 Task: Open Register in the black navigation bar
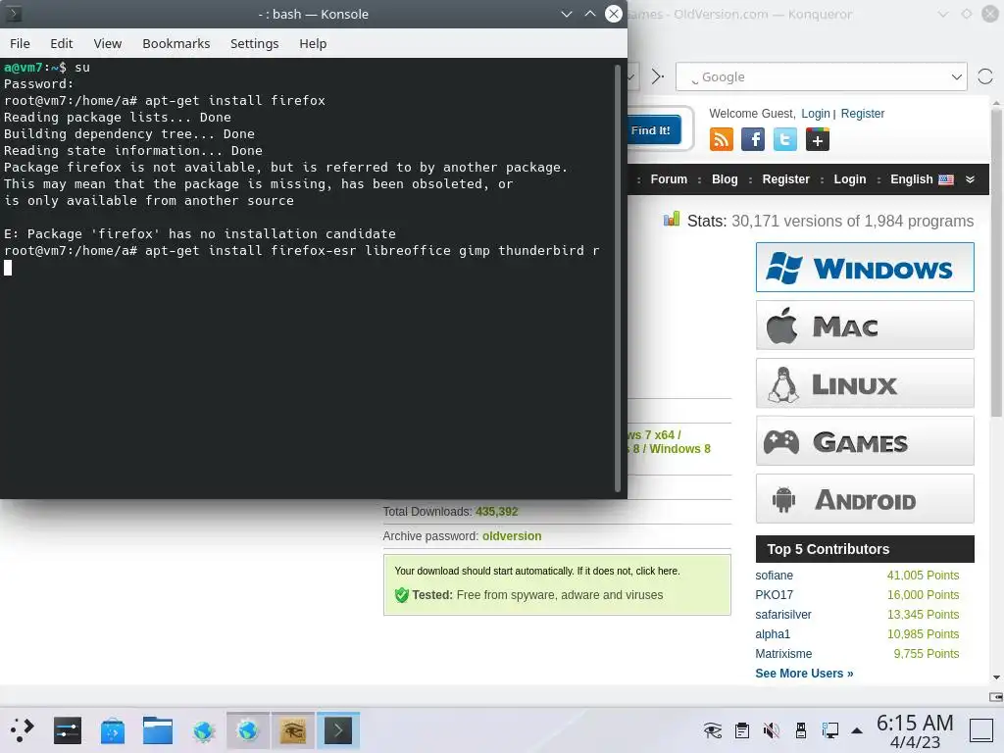[785, 179]
